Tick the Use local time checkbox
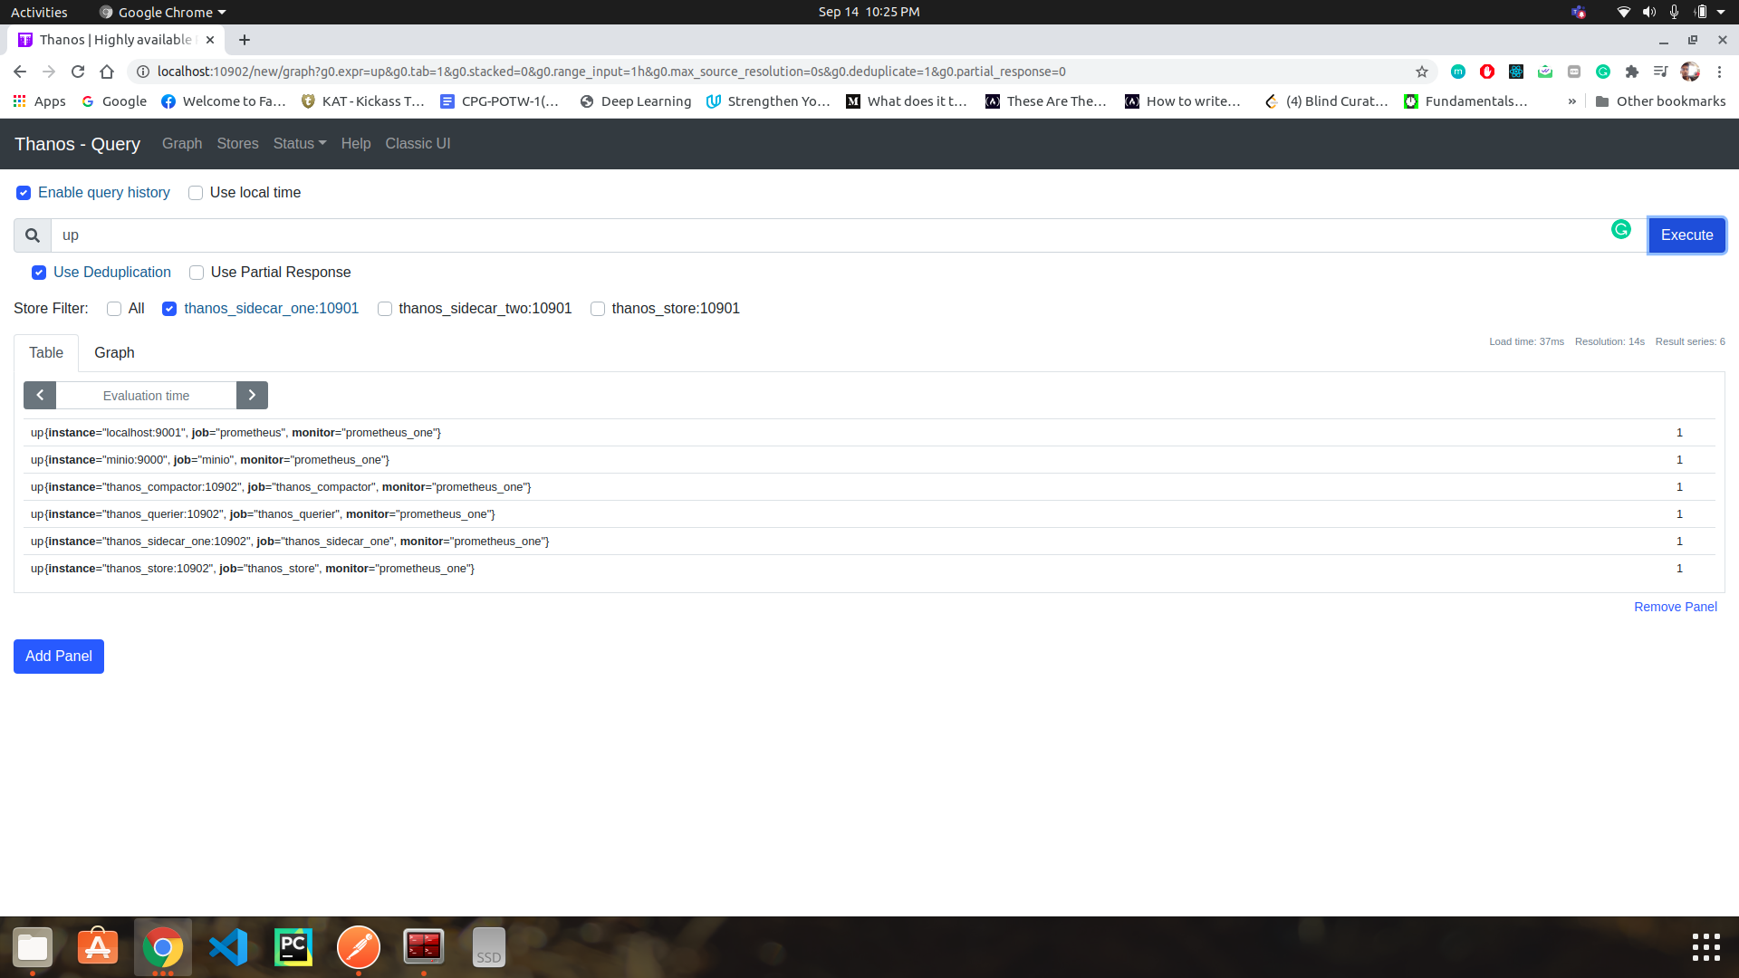The width and height of the screenshot is (1739, 978). [x=196, y=193]
